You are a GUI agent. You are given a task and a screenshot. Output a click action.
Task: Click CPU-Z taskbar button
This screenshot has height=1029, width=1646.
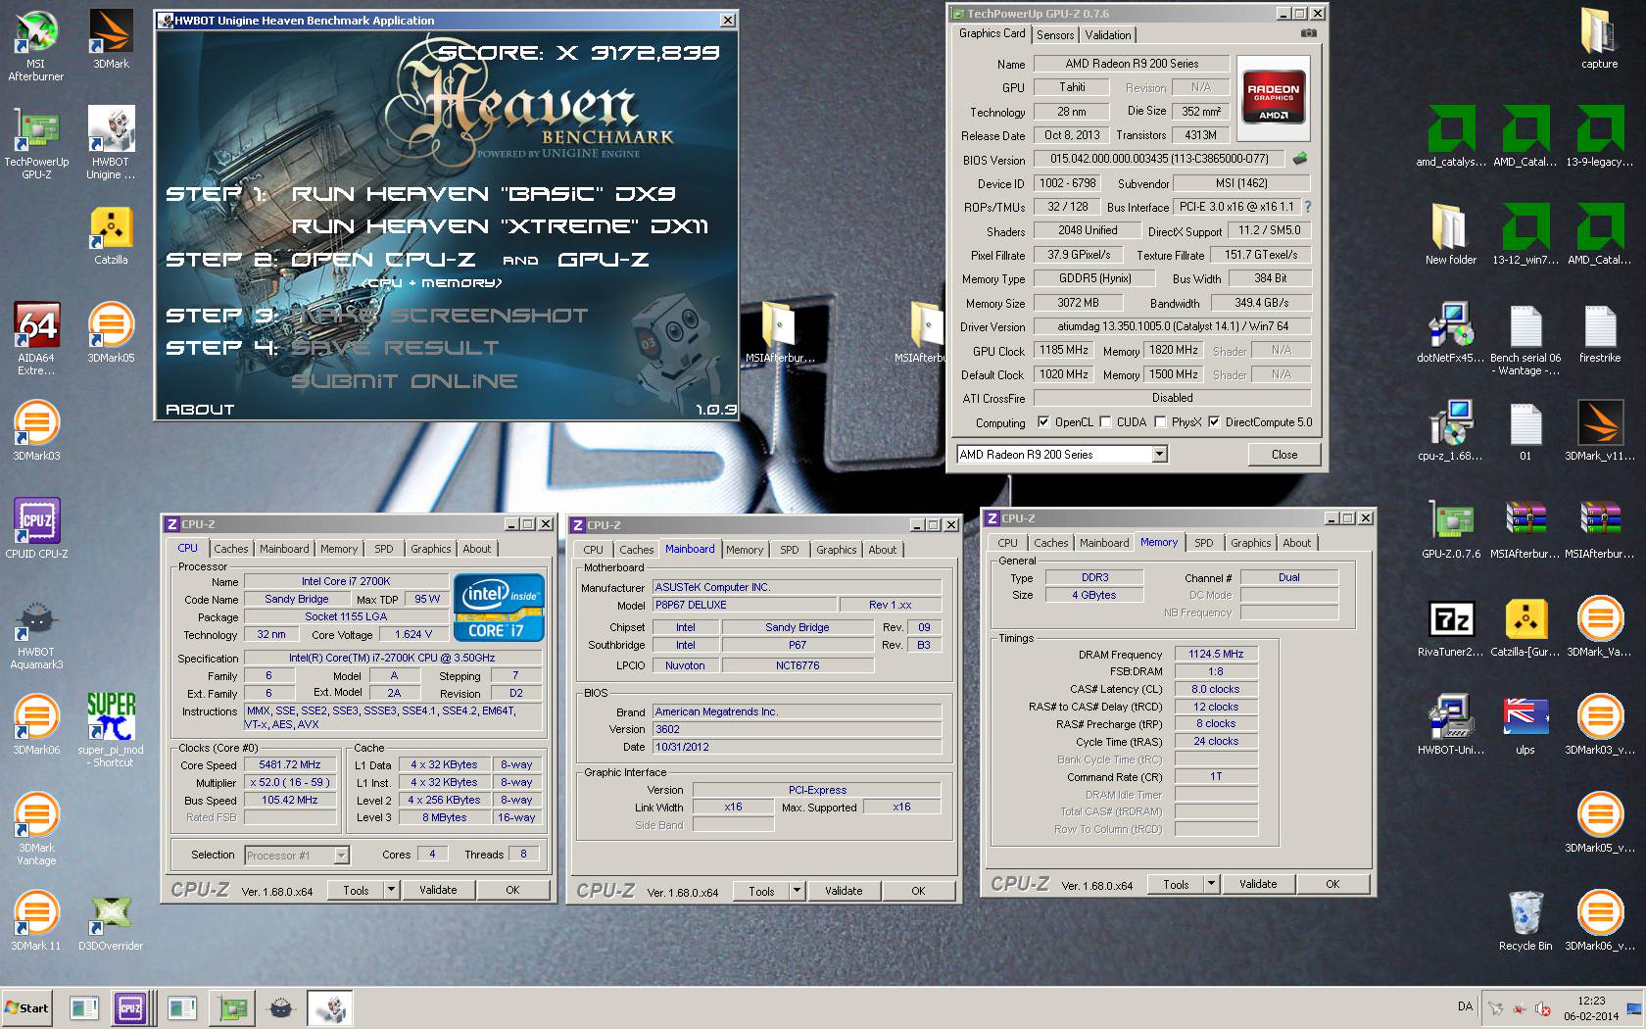pos(130,1007)
